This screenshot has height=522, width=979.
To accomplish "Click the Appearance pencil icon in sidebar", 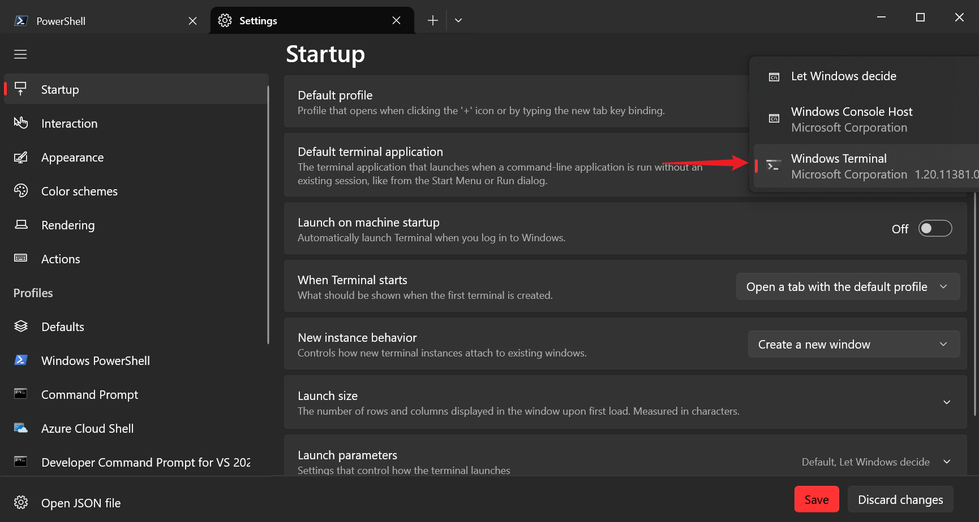I will point(21,157).
